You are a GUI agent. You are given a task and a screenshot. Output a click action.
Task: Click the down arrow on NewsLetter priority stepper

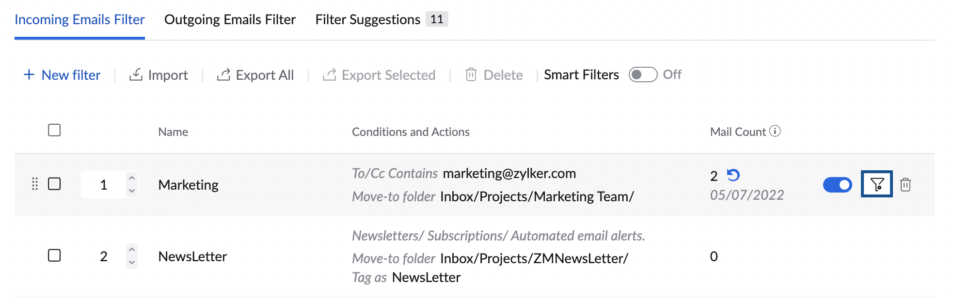tap(131, 263)
